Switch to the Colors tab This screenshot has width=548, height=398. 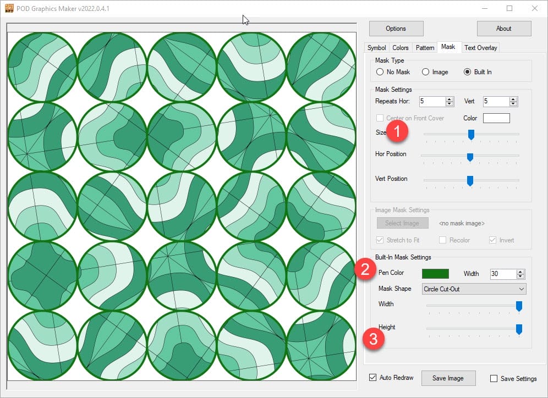click(401, 48)
